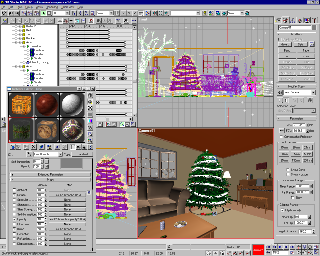Viewport: 320px width, 256px height.
Task: Toggle checkered background in Material Editor
Action: [x=90, y=108]
